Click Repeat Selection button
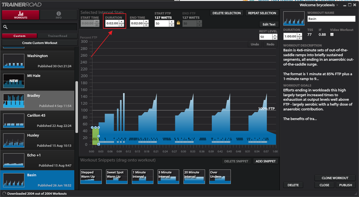Screen dimensions: 359x197 [x=262, y=13]
